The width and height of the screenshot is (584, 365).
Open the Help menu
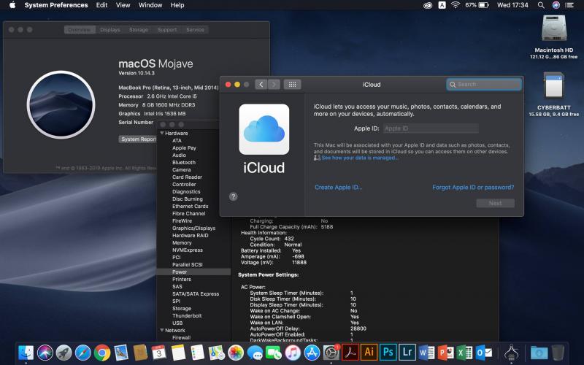177,5
